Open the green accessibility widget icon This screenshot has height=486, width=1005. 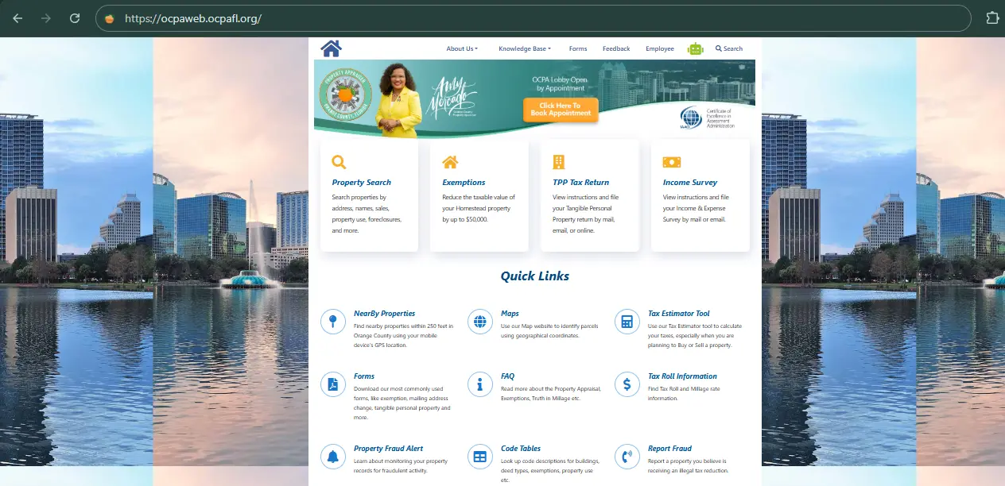pyautogui.click(x=695, y=48)
